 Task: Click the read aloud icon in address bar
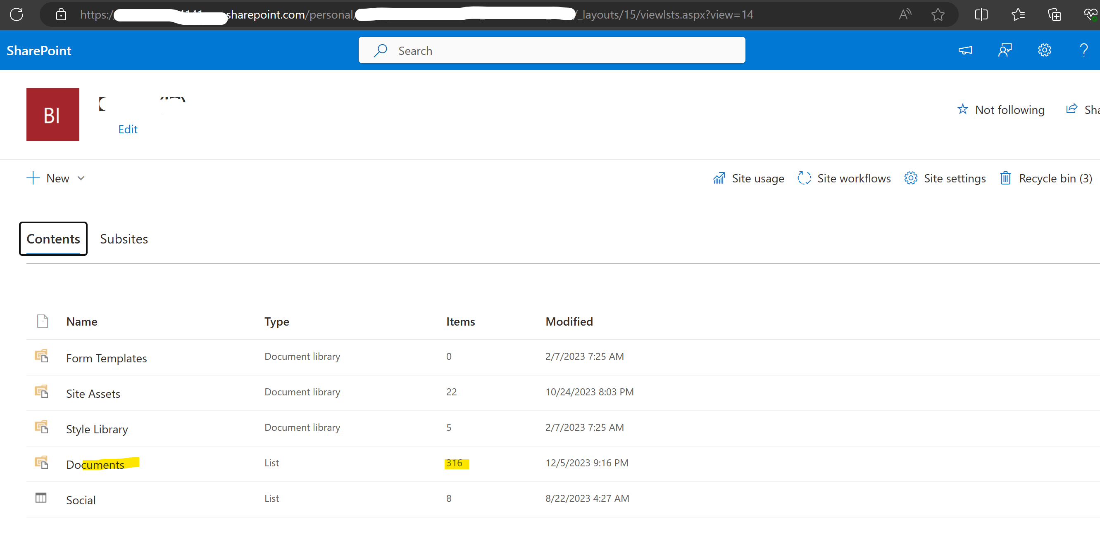[x=905, y=14]
